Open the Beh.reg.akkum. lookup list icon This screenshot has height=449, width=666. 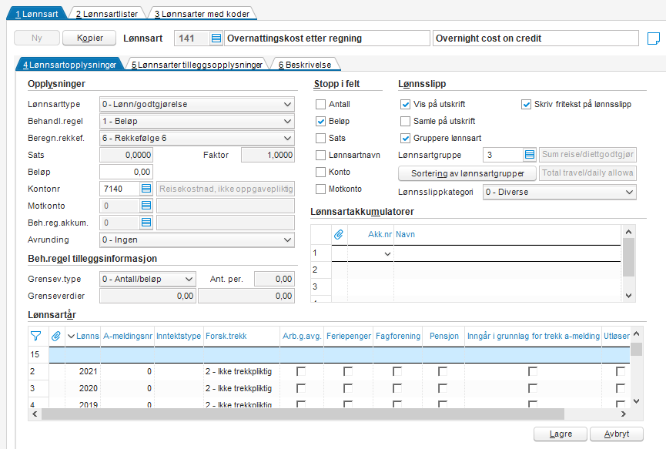coord(146,223)
